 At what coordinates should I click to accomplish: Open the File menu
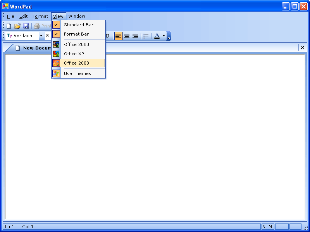[10, 16]
